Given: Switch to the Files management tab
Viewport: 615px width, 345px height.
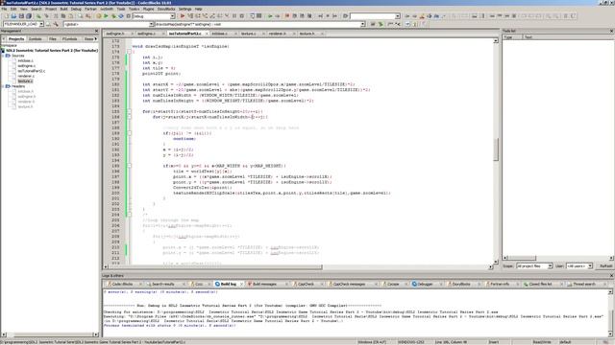Looking at the screenshot, I should (53, 38).
